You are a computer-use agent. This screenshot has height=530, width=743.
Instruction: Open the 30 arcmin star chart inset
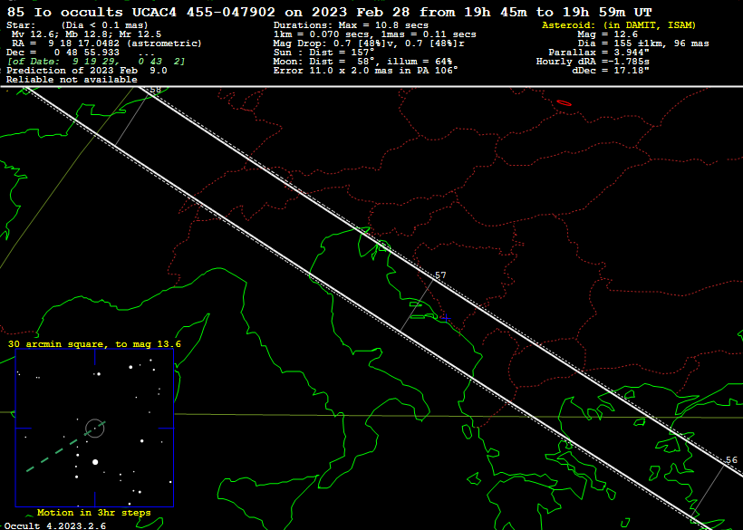tap(95, 429)
